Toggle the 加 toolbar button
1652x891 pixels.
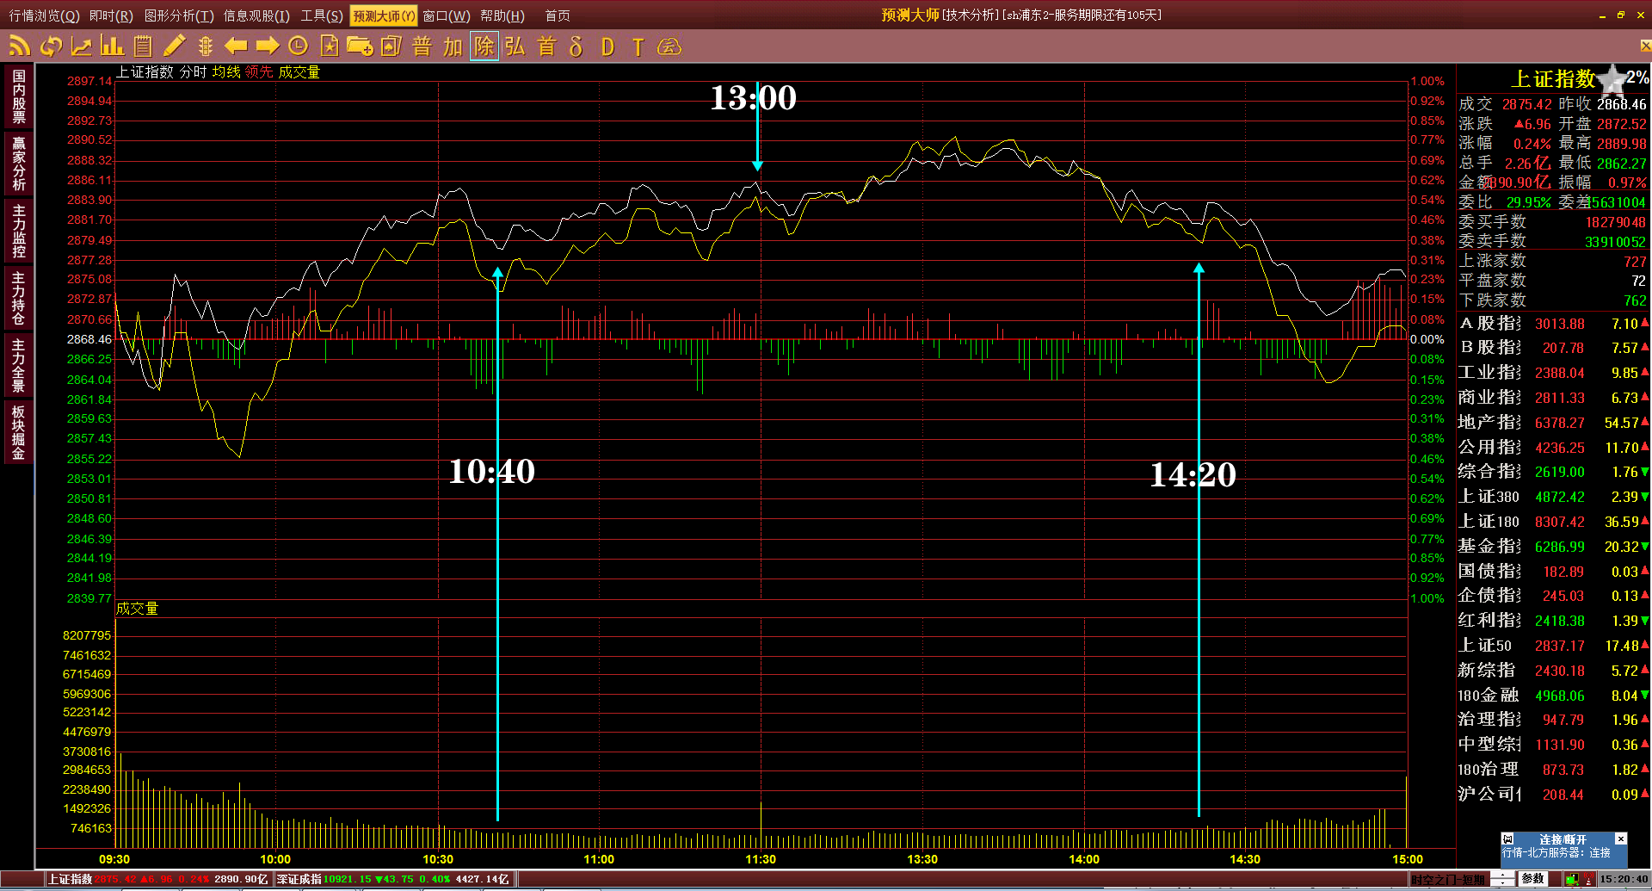click(x=453, y=46)
